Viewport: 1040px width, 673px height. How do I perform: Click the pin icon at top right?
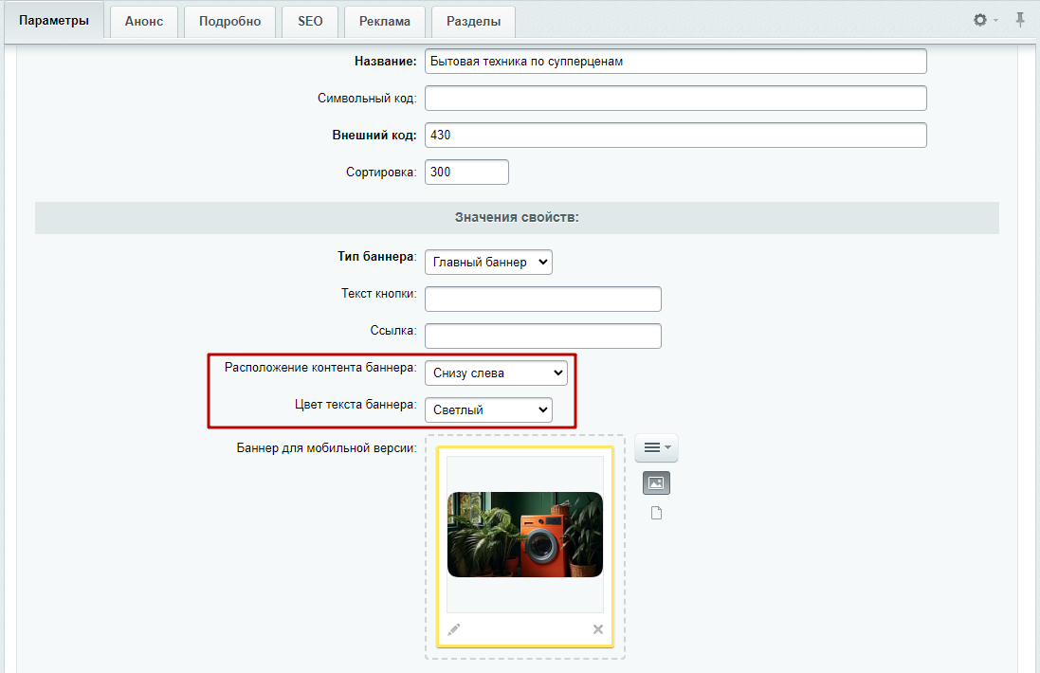1020,19
